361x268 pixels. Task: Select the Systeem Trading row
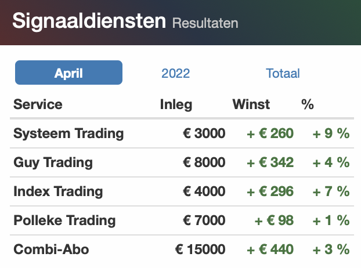point(182,133)
